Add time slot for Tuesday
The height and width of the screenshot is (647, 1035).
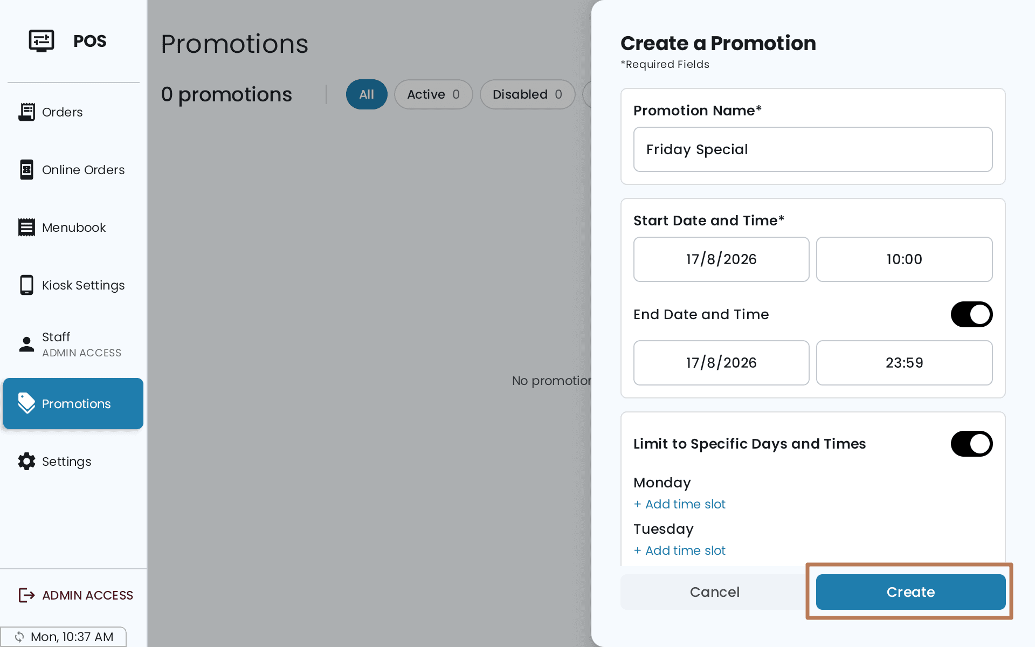[x=679, y=550]
